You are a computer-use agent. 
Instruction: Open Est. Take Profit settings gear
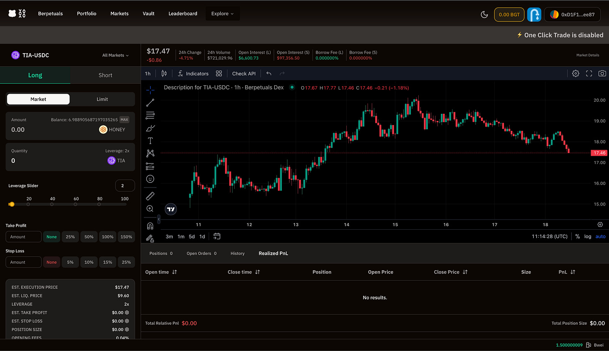click(127, 313)
